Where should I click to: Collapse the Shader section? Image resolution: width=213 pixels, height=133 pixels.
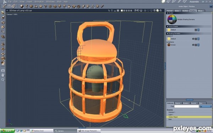[168, 13]
